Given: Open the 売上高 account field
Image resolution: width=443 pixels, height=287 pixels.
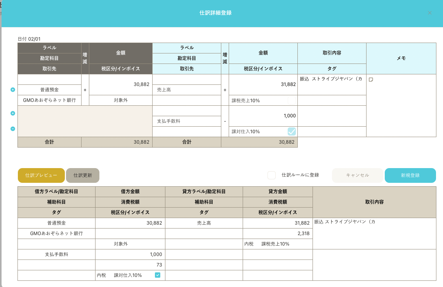Looking at the screenshot, I should (x=187, y=89).
